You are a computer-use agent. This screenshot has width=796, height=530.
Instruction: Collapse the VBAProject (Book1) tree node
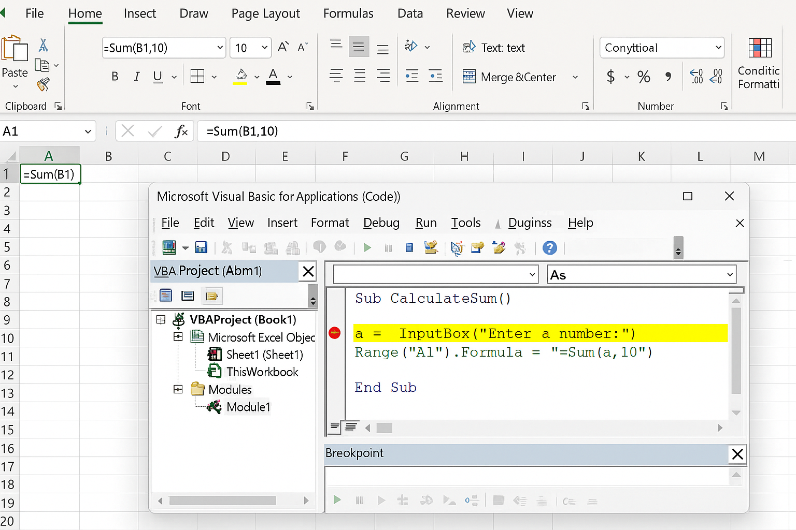pos(161,320)
